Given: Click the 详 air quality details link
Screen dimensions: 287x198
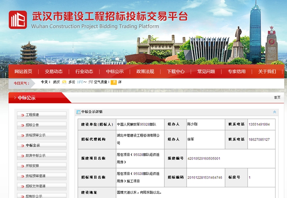Looking at the screenshot, I should point(120,82).
